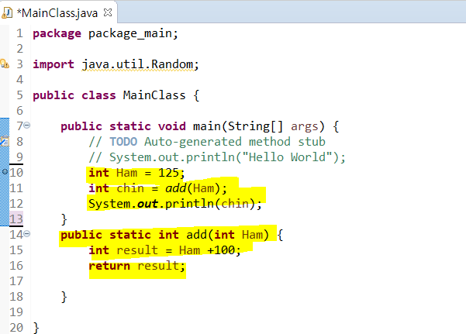Click the breakpoint marker at line 10
Image resolution: width=466 pixels, height=334 pixels.
click(x=5, y=172)
